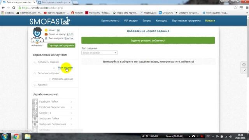This screenshot has height=140, width=249.
Task: Click the browser forward arrow
Action: (x=9, y=8)
